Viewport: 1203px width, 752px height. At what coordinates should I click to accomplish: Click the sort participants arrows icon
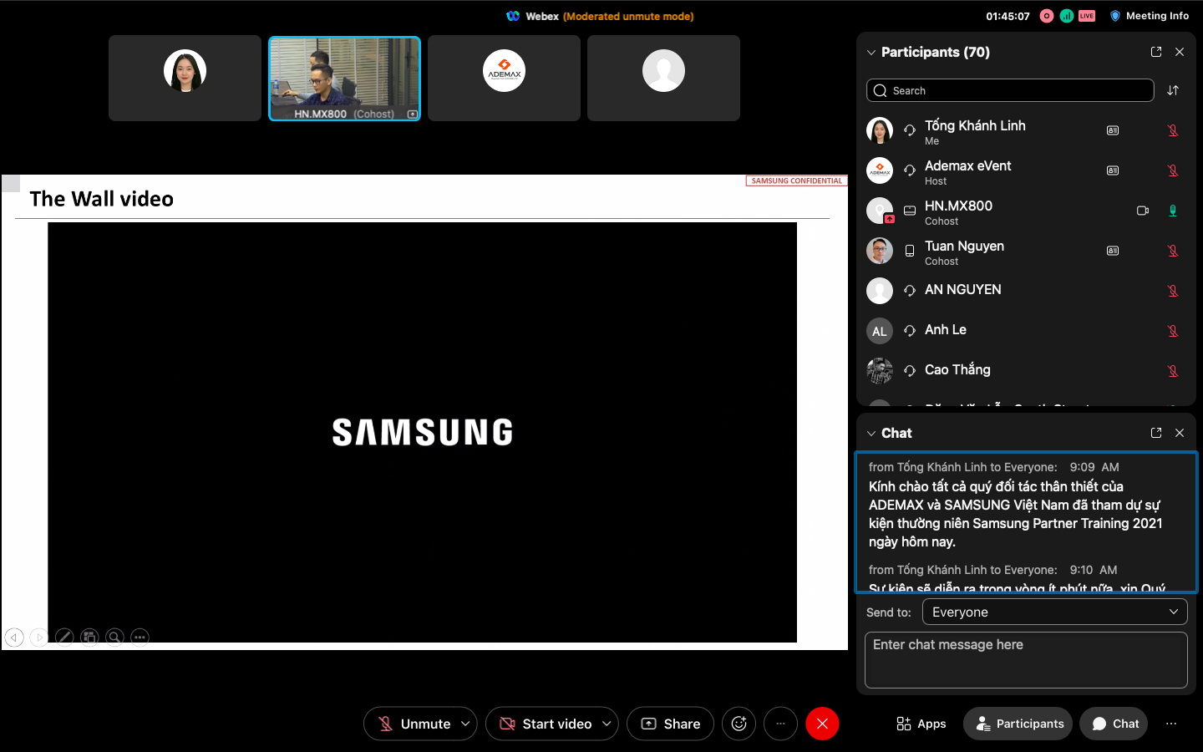1173,90
